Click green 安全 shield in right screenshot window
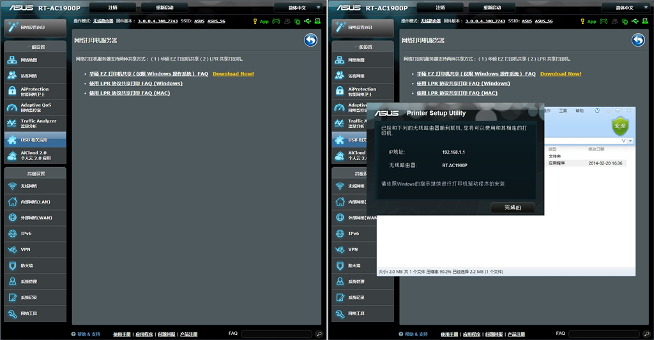Viewport: 654px width, 340px height. 620,126
